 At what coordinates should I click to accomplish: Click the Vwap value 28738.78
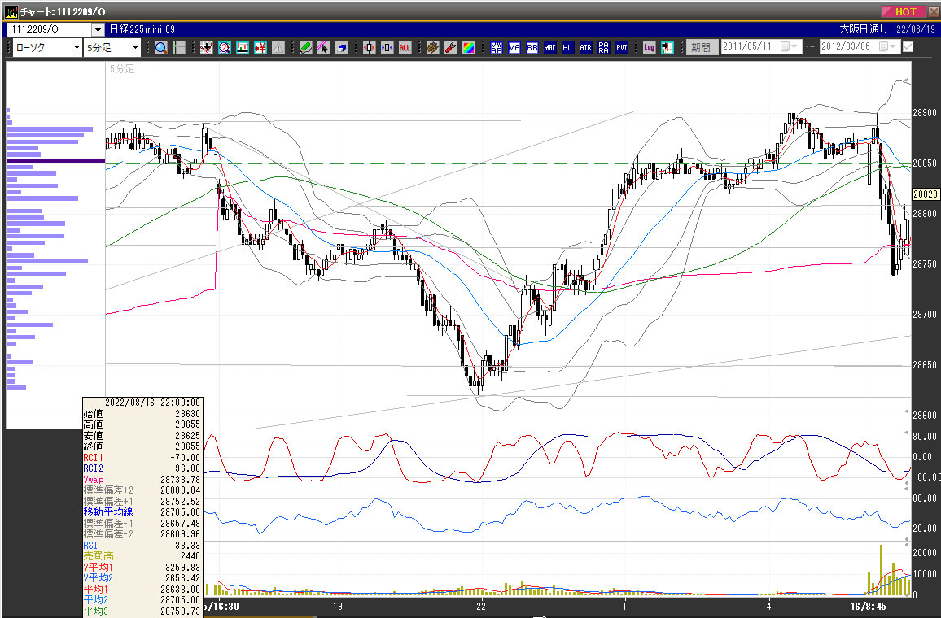180,480
